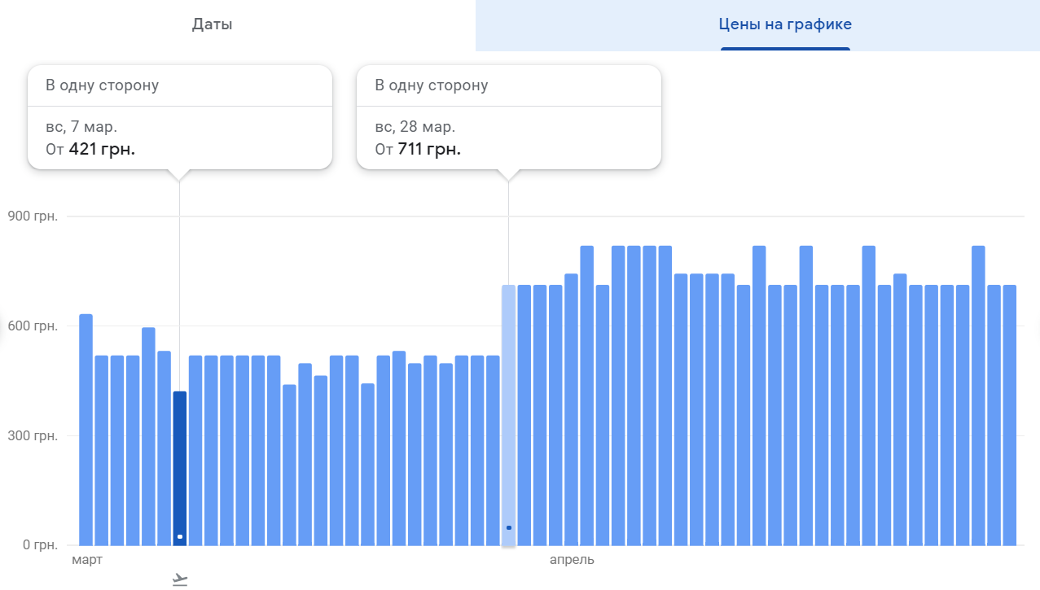Click the takeoff plane icon below the chart

pos(180,579)
